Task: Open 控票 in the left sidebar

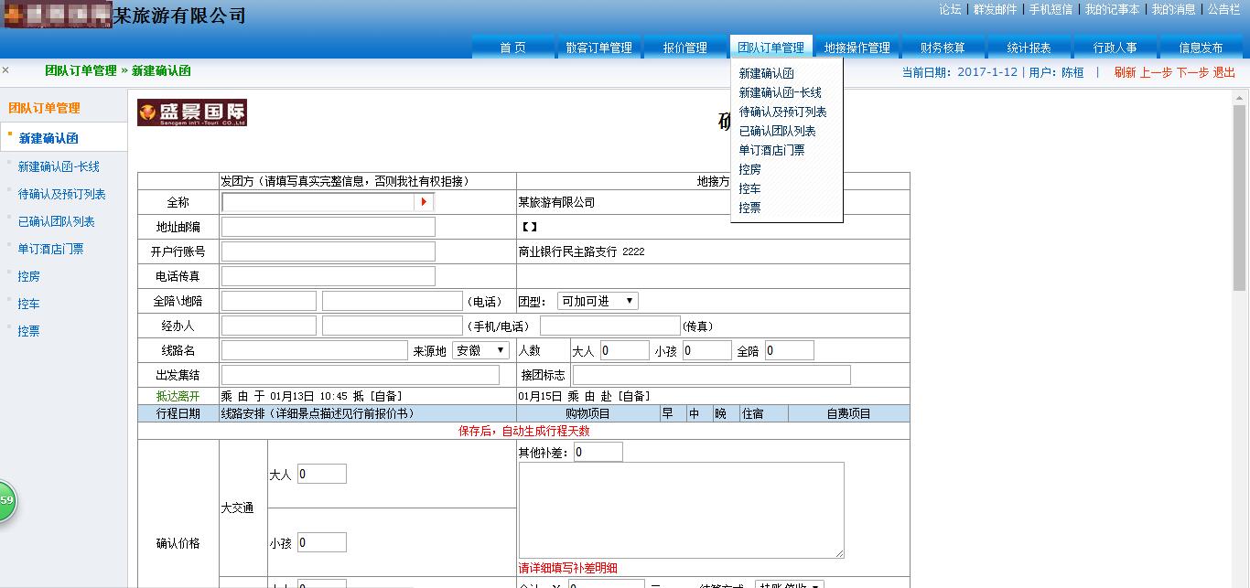Action: point(28,331)
